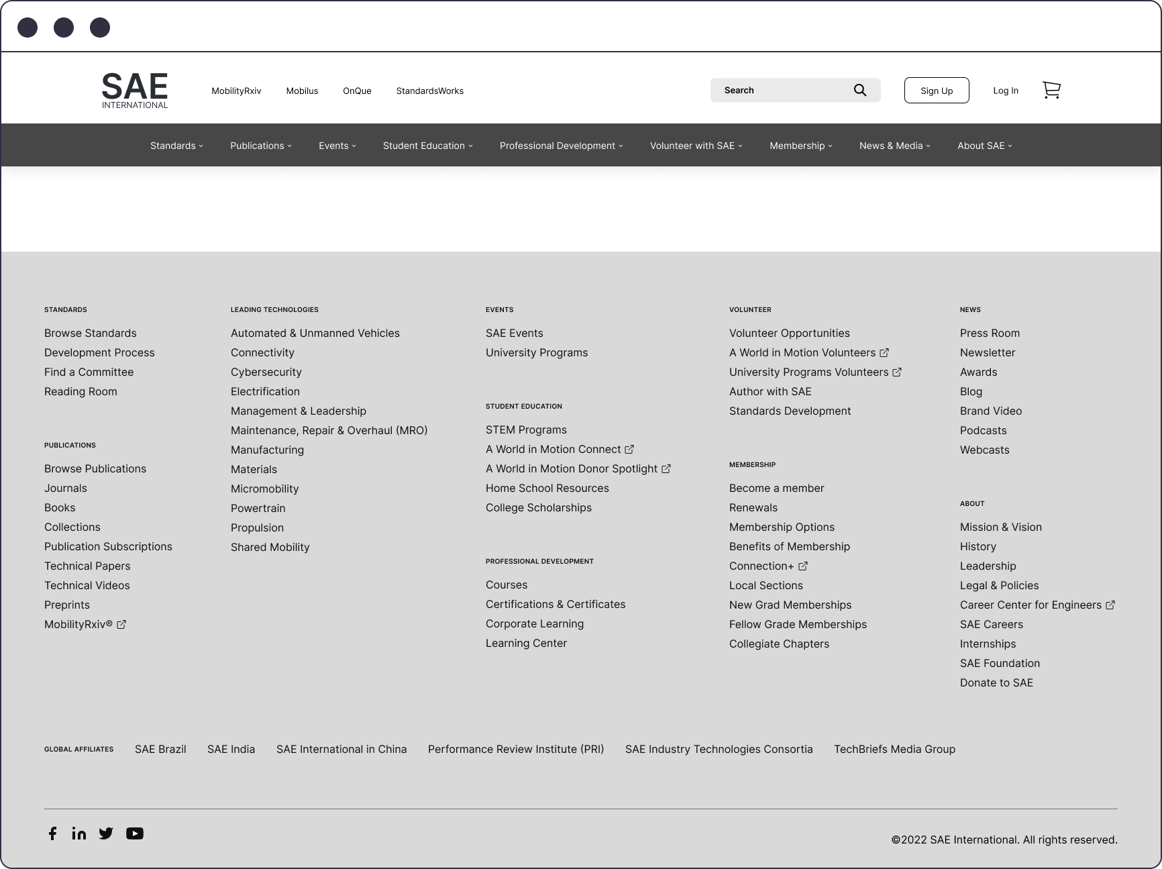Image resolution: width=1162 pixels, height=869 pixels.
Task: Expand the Professional Development nav dropdown
Action: click(x=562, y=146)
